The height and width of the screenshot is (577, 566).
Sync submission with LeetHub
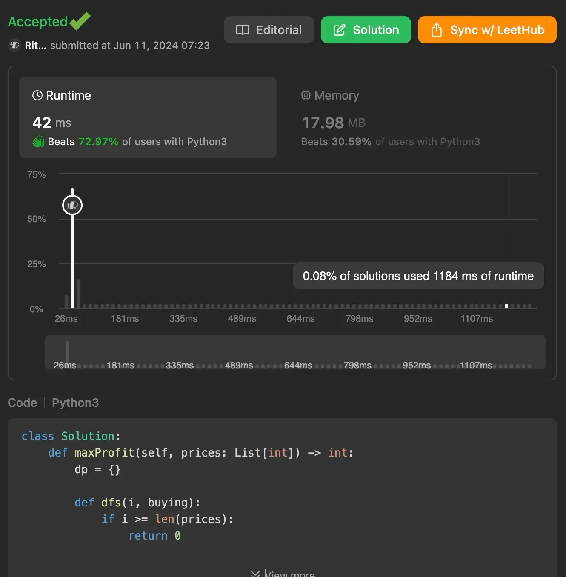coord(487,30)
